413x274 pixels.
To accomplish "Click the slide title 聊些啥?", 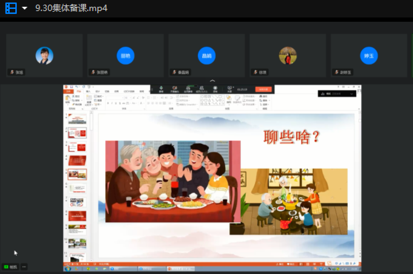I will 291,137.
